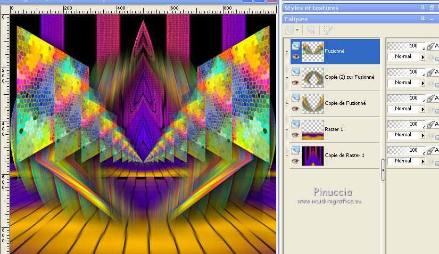The image size is (439, 254).
Task: Select layer name 'Copie de Fusionné'
Action: 345,103
